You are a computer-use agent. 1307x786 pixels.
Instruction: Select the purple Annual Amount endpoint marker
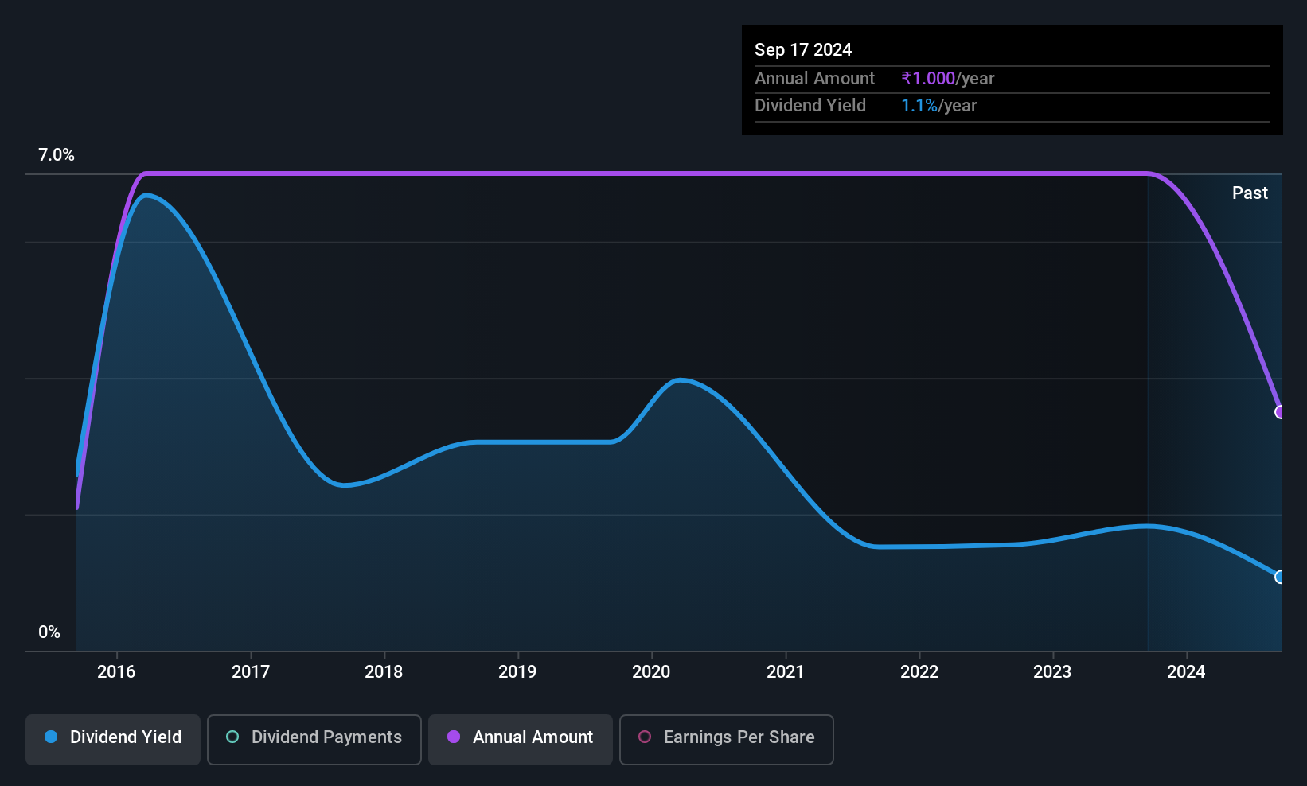1280,412
